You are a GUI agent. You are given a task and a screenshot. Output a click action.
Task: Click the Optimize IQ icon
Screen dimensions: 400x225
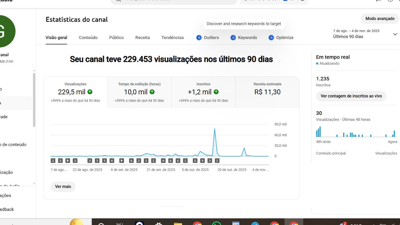pyautogui.click(x=271, y=37)
